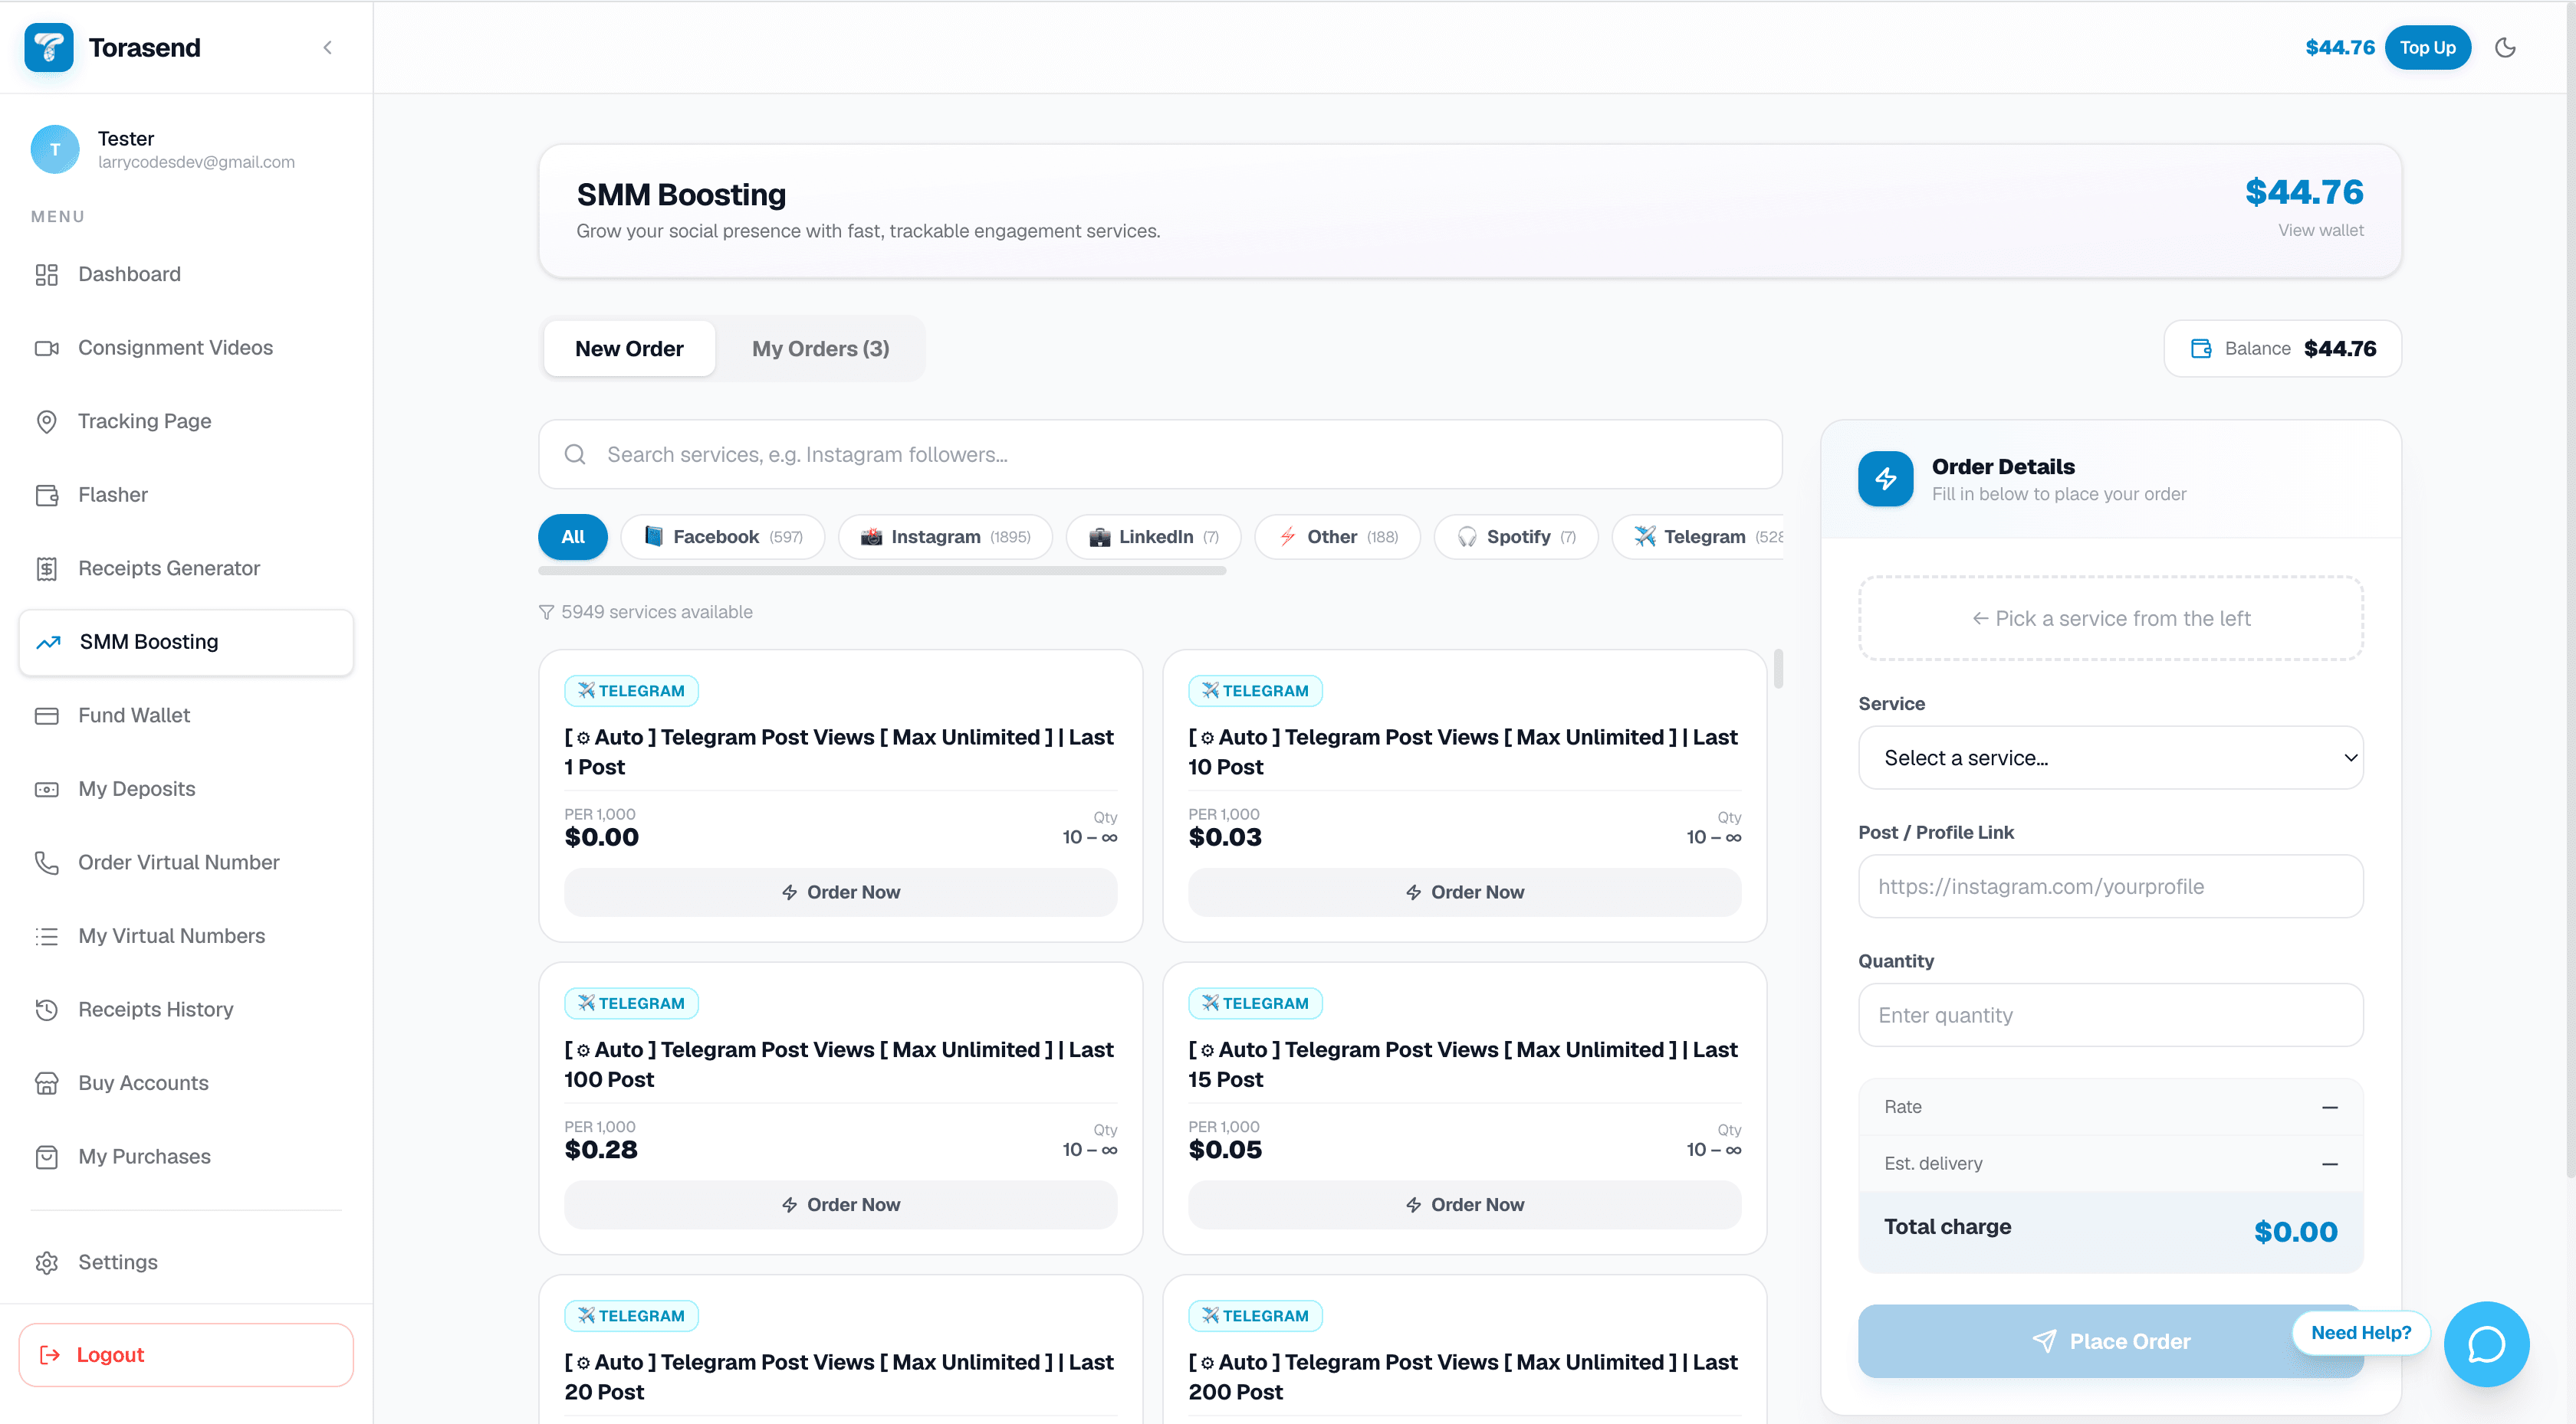Focus the Search services field
Image resolution: width=2576 pixels, height=1424 pixels.
pyautogui.click(x=1160, y=455)
